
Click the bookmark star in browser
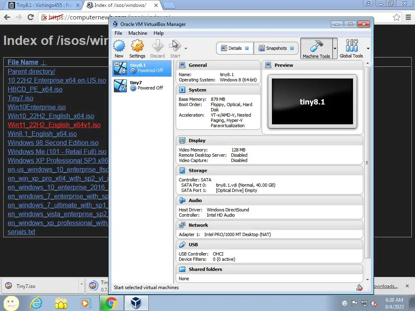[x=396, y=17]
